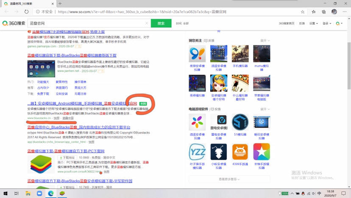Expand the 电脑游戏软件 section with 展开
The image size is (351, 198).
click(265, 110)
